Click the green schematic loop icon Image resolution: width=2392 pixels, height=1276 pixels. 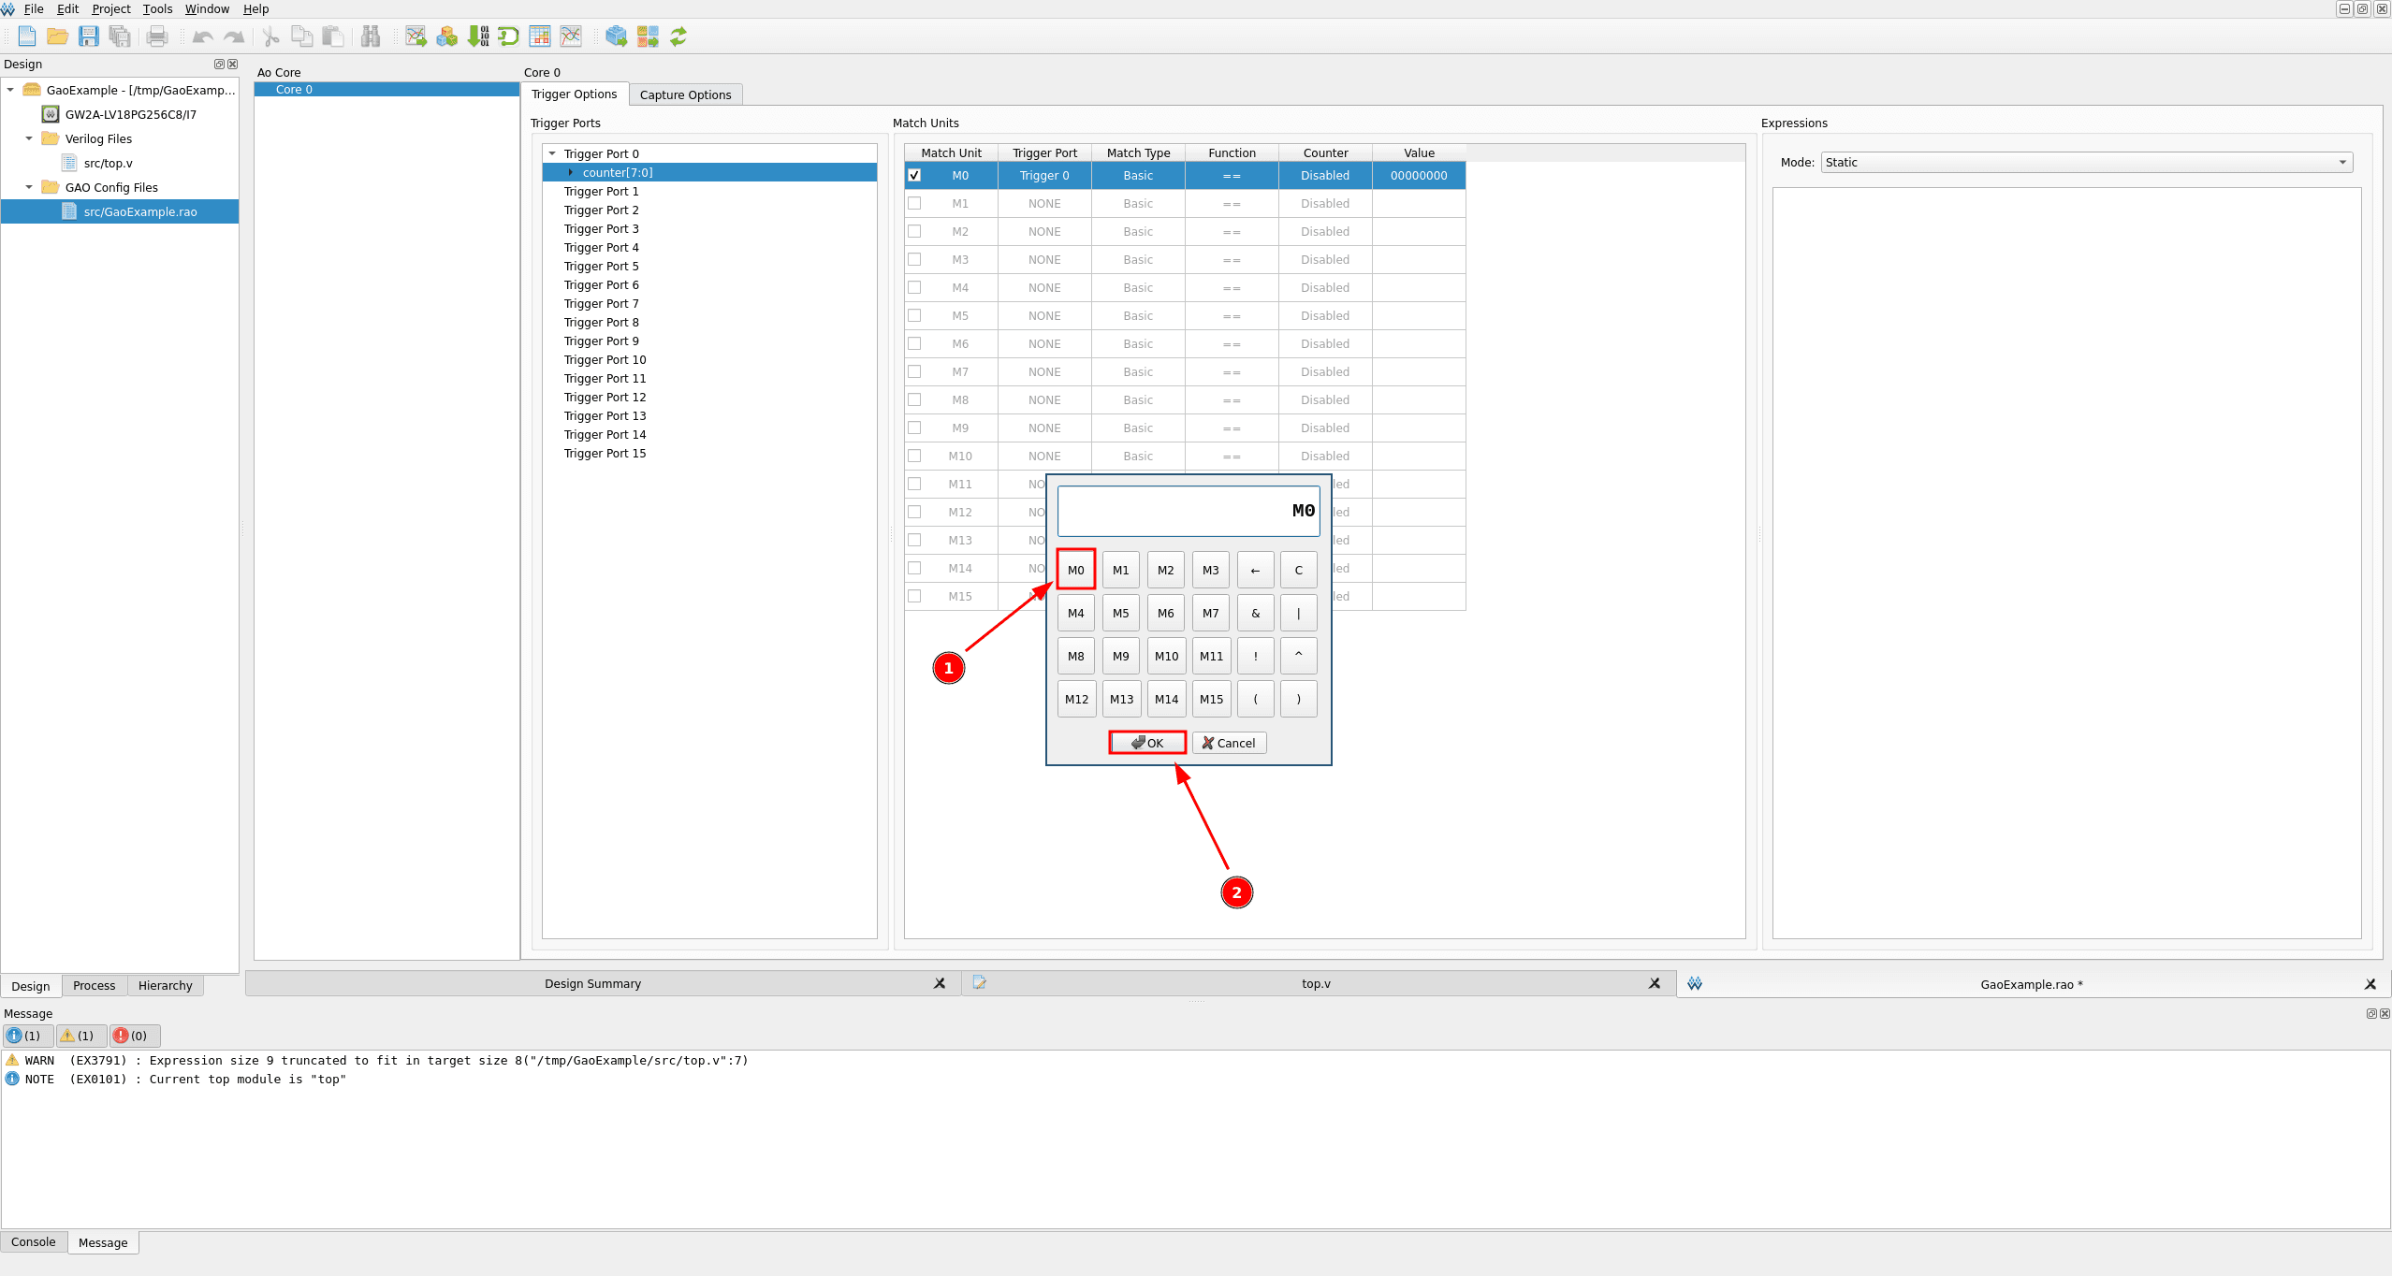508,36
